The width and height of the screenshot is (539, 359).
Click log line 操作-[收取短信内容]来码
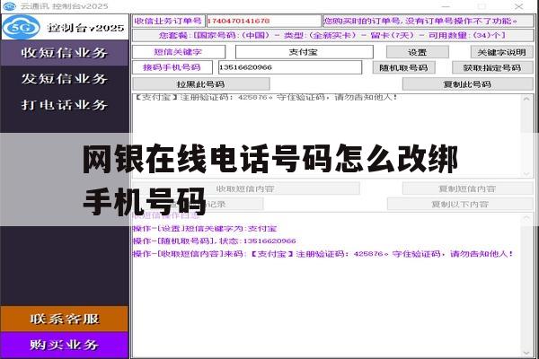coord(323,254)
